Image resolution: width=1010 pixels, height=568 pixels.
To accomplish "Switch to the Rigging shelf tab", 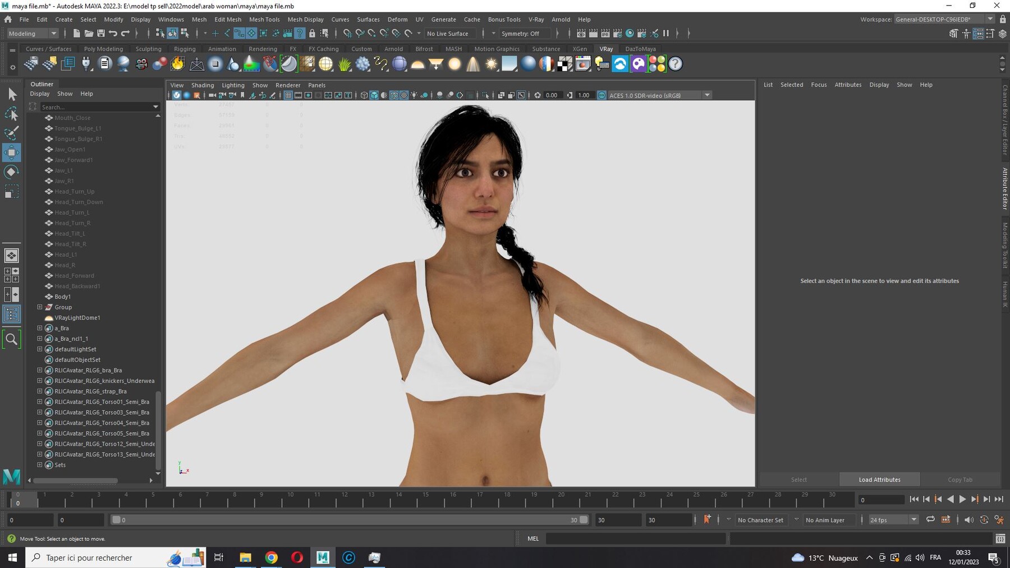I will point(185,49).
